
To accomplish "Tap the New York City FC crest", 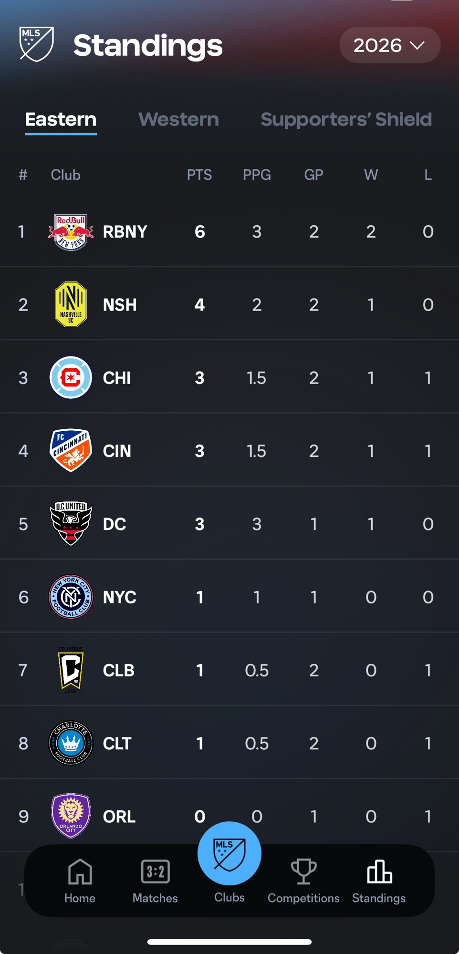I will point(71,597).
